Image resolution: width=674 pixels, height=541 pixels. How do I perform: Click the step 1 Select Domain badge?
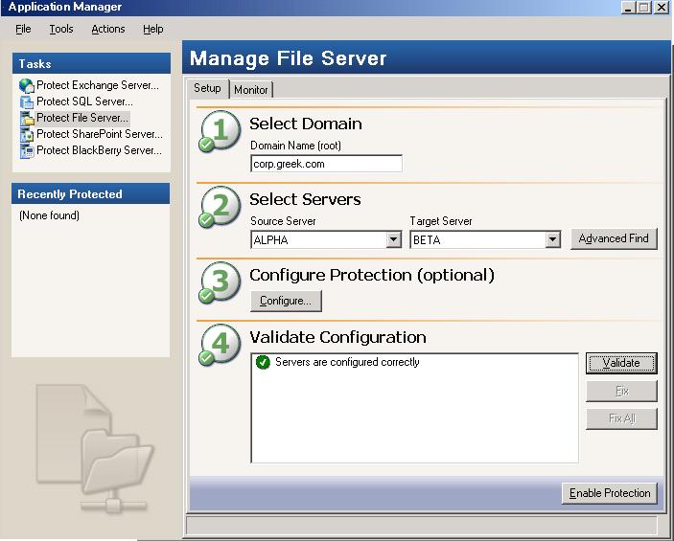coord(220,131)
